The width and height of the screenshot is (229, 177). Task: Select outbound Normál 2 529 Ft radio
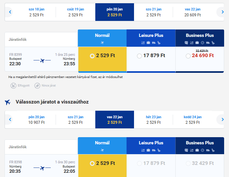pyautogui.click(x=92, y=56)
